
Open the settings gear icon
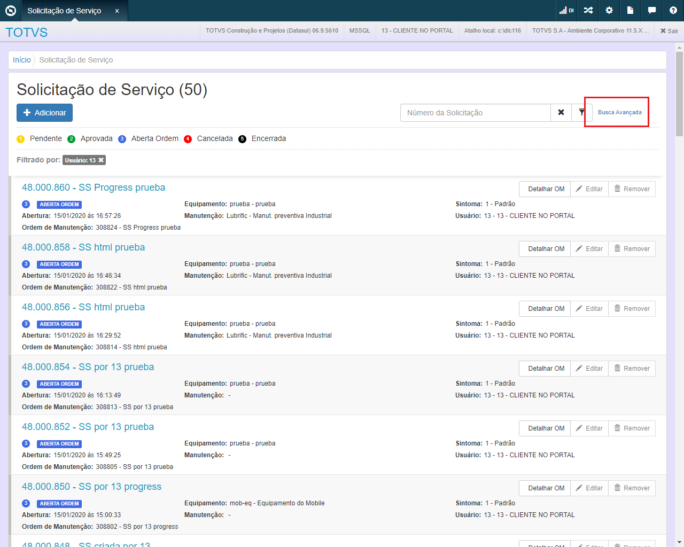tap(609, 10)
